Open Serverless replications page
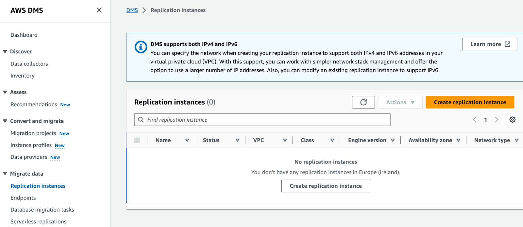This screenshot has height=227, width=523. click(x=39, y=221)
